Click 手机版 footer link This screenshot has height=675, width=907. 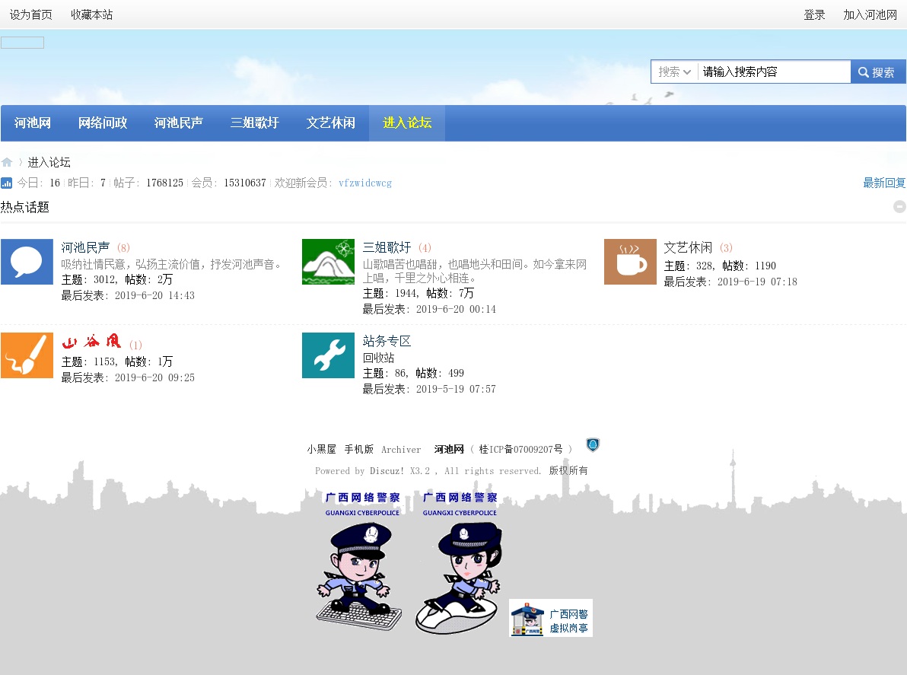(359, 450)
